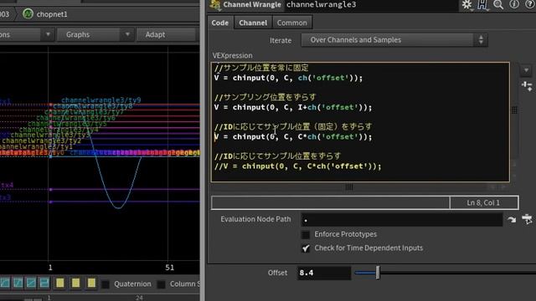Viewport: 536px width, 301px height.
Task: Click code line V = chinput(0, C, ch('offset'));
Action: [x=288, y=78]
